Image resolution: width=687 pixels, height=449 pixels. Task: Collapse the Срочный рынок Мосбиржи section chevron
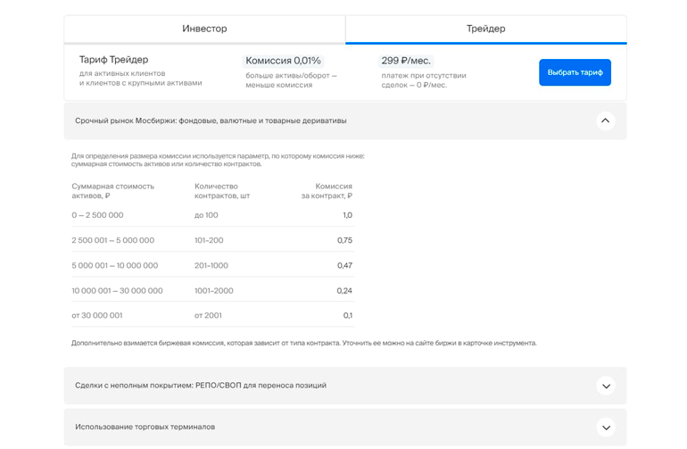pos(606,121)
